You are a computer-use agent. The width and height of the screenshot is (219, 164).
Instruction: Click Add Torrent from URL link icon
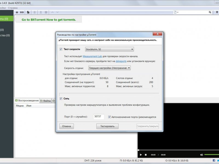click(22, 12)
